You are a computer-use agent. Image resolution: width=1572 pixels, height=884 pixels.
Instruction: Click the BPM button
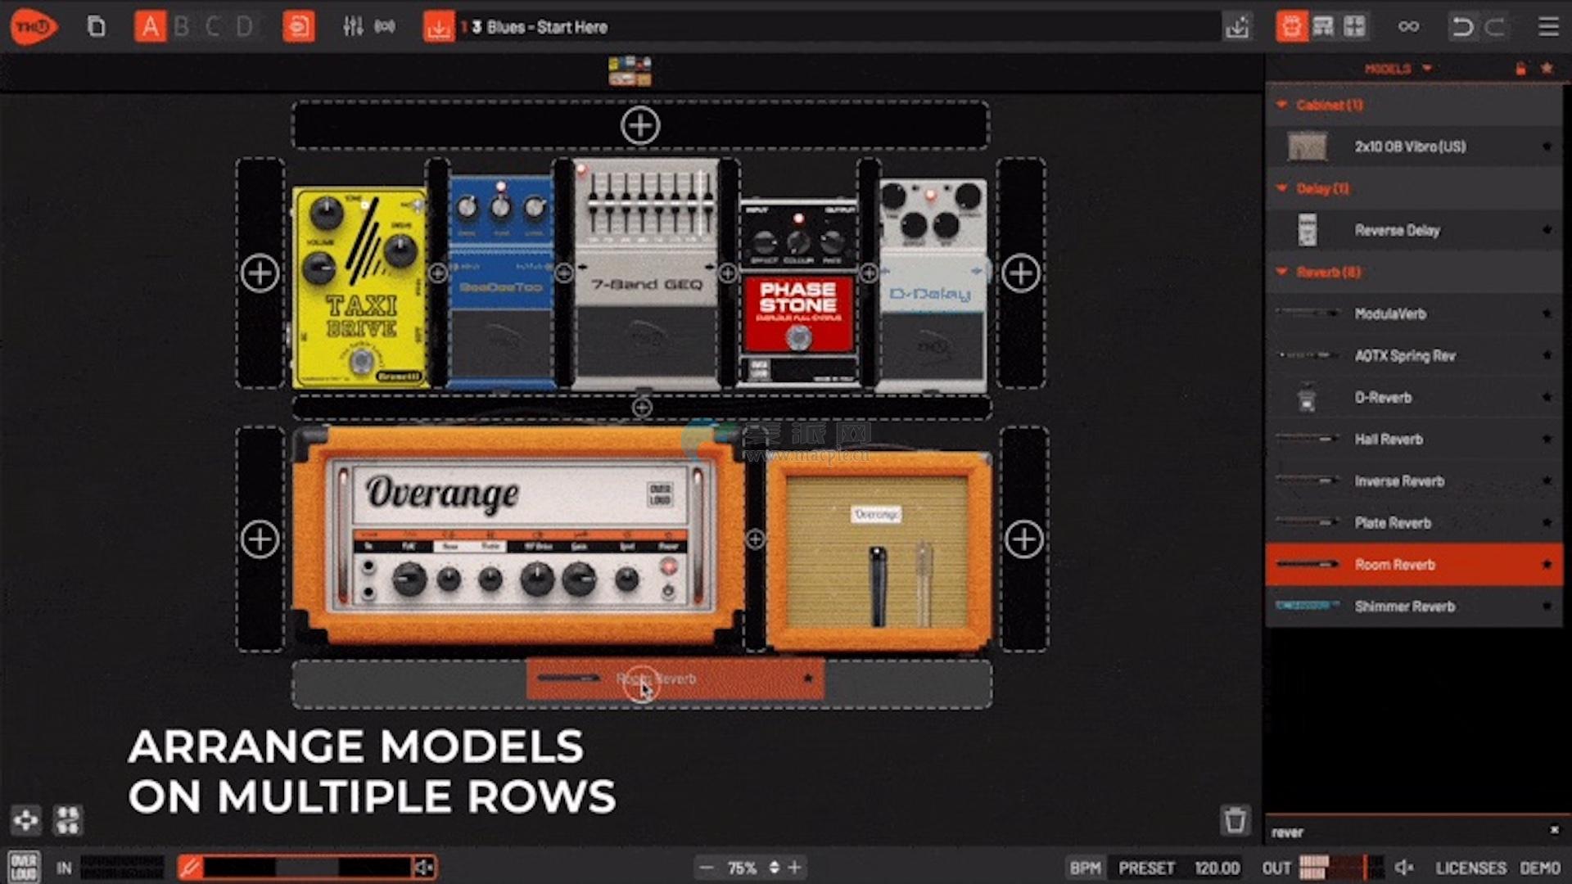click(1085, 868)
